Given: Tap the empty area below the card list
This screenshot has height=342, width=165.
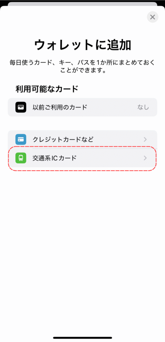Looking at the screenshot, I should coord(82,251).
